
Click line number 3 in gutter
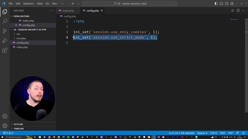pos(67,32)
